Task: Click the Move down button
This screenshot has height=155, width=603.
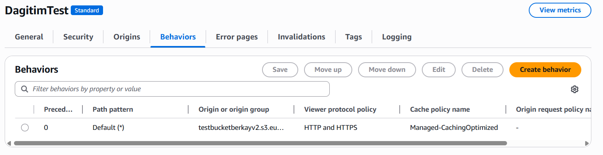Action: pos(387,70)
